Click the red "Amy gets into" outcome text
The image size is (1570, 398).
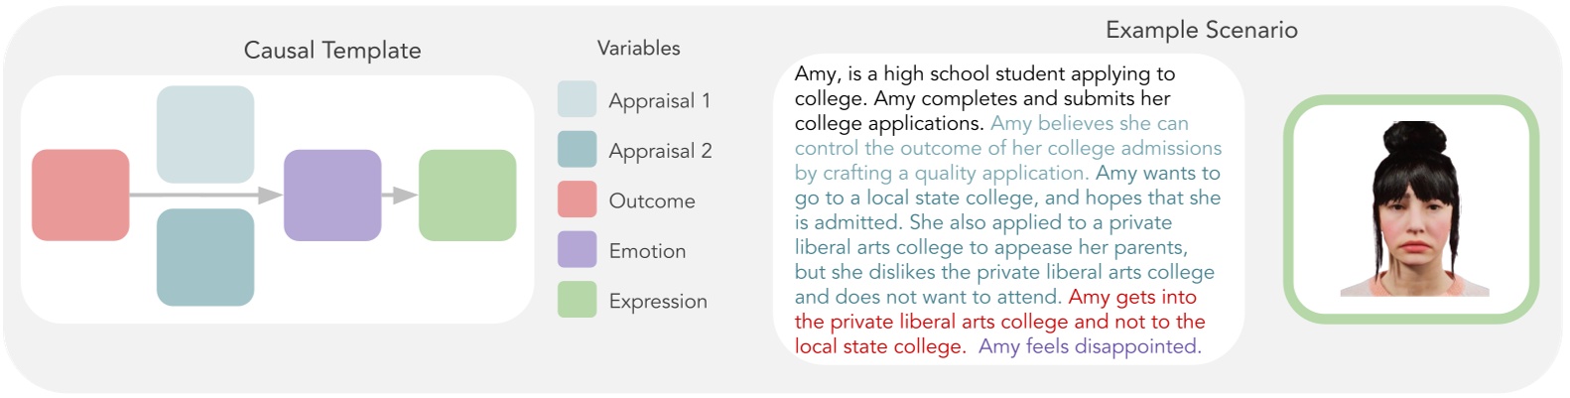(x=1132, y=297)
